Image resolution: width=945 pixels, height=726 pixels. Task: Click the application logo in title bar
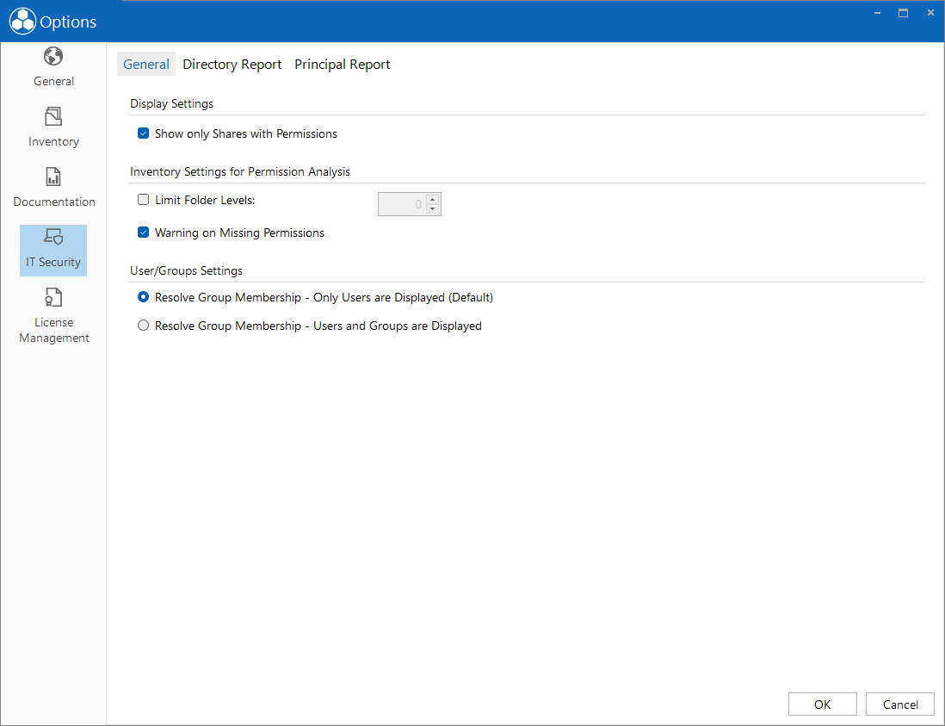[x=22, y=22]
